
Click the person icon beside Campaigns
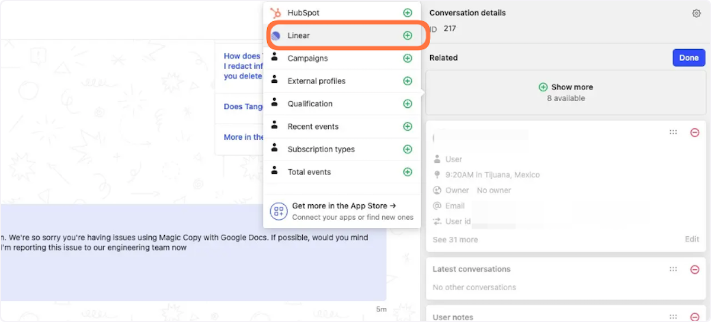tap(275, 57)
